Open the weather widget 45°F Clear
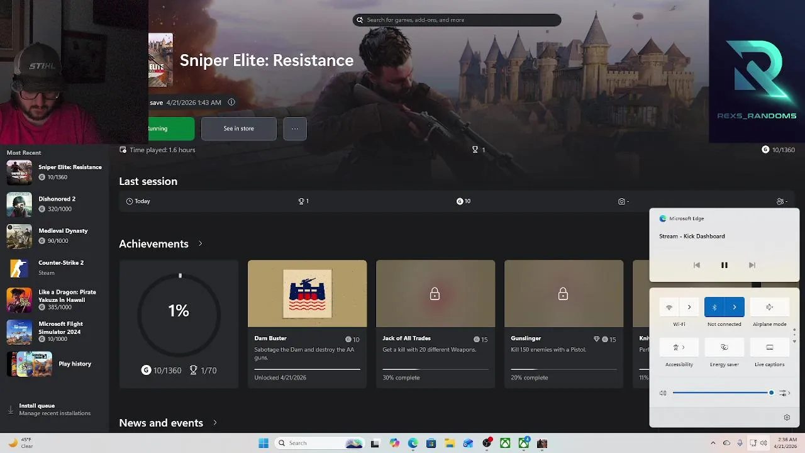 click(20, 443)
